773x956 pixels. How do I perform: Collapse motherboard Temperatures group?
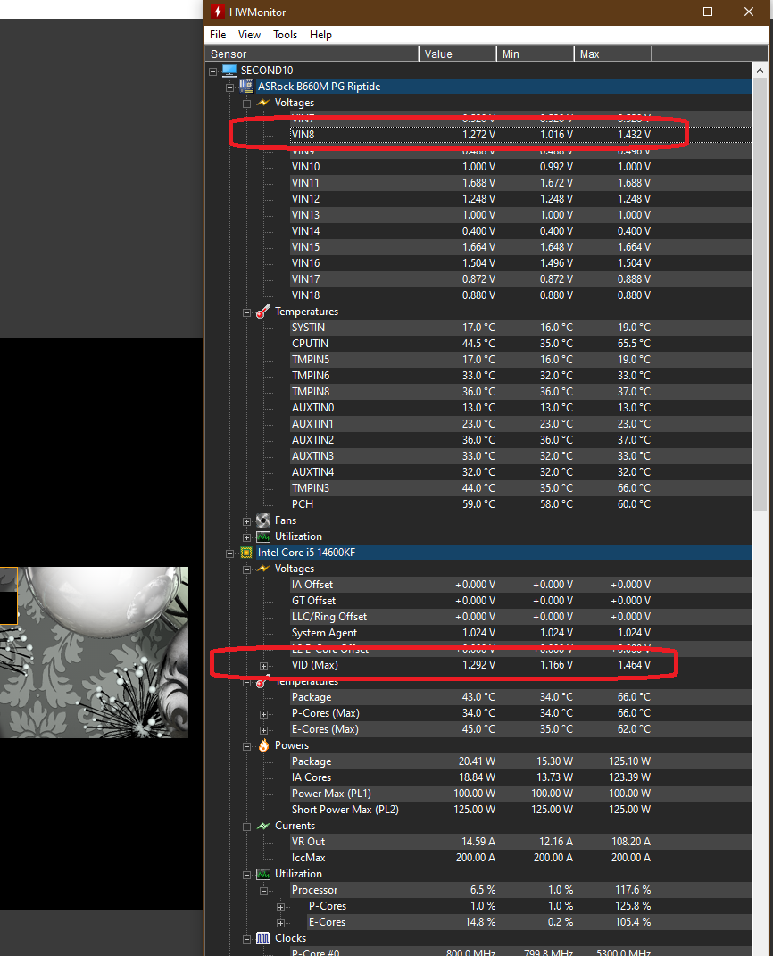click(247, 312)
